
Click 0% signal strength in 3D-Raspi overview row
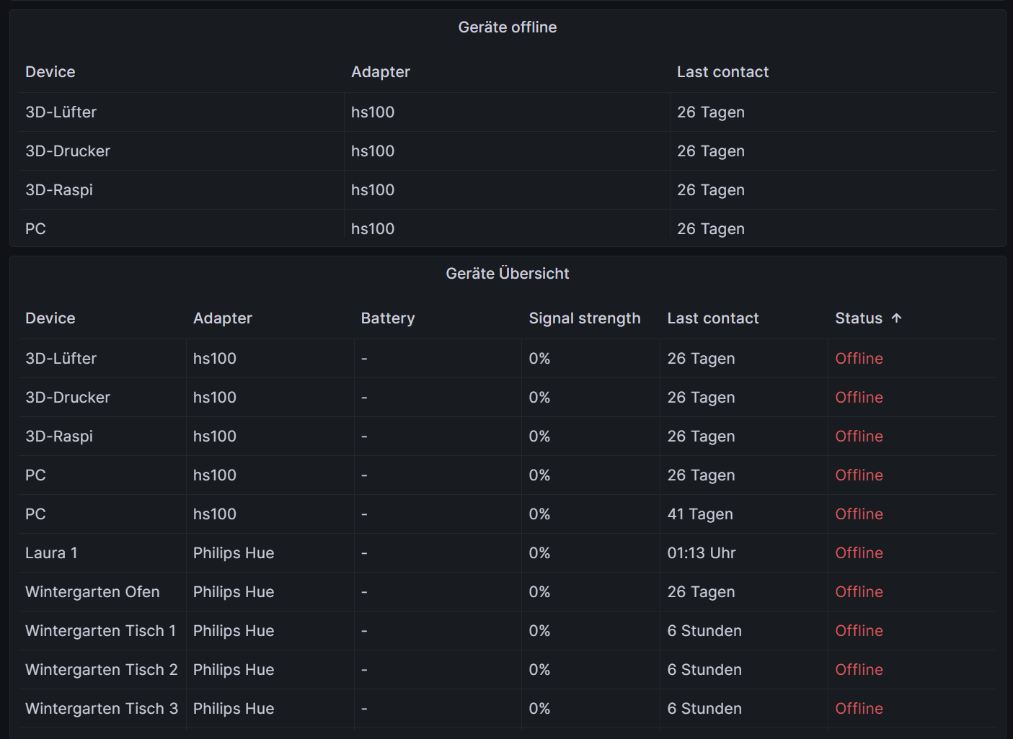(539, 436)
